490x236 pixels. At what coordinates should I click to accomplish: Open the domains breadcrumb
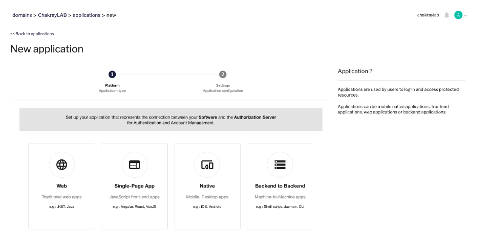[22, 15]
